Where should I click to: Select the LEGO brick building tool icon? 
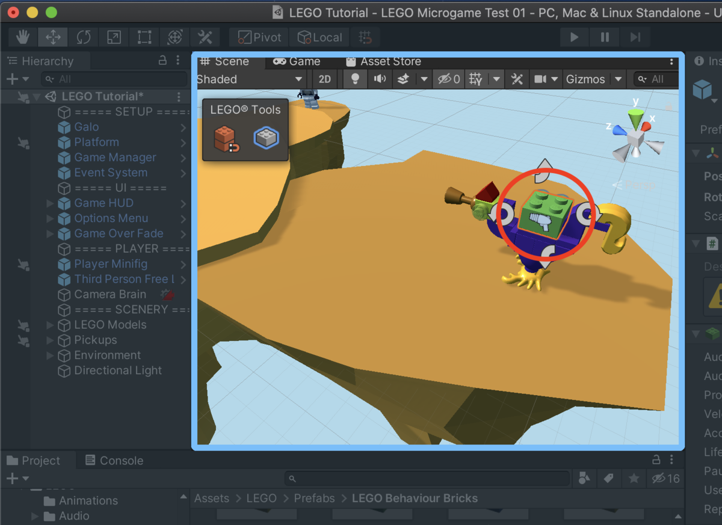point(226,139)
